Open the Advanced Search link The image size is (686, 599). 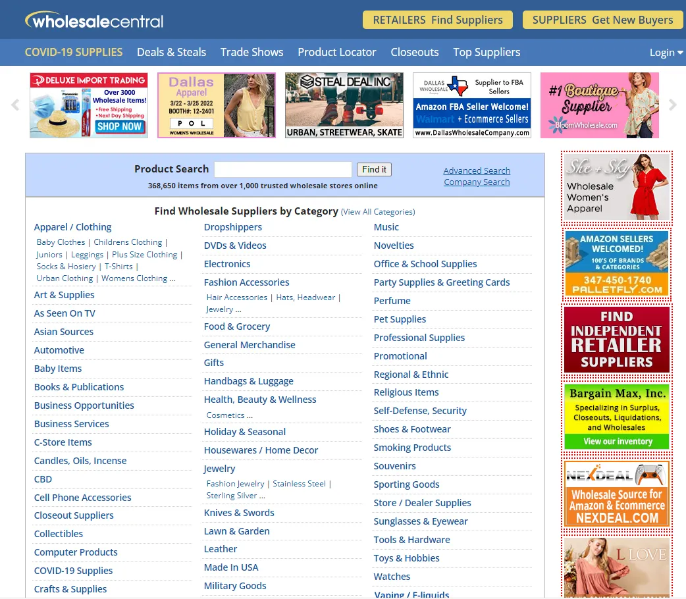[477, 170]
